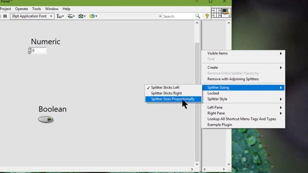Click the search magnifier icon

[x=198, y=16]
